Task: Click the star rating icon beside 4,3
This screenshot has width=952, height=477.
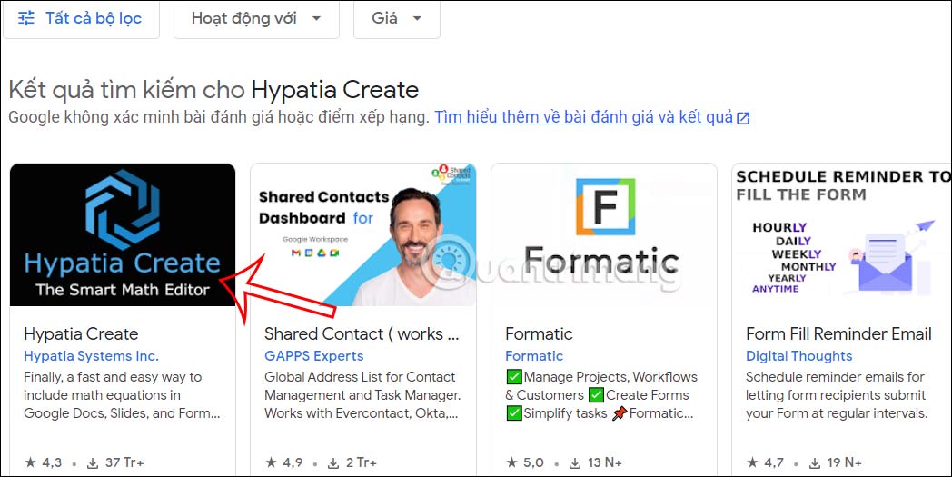Action: 30,462
